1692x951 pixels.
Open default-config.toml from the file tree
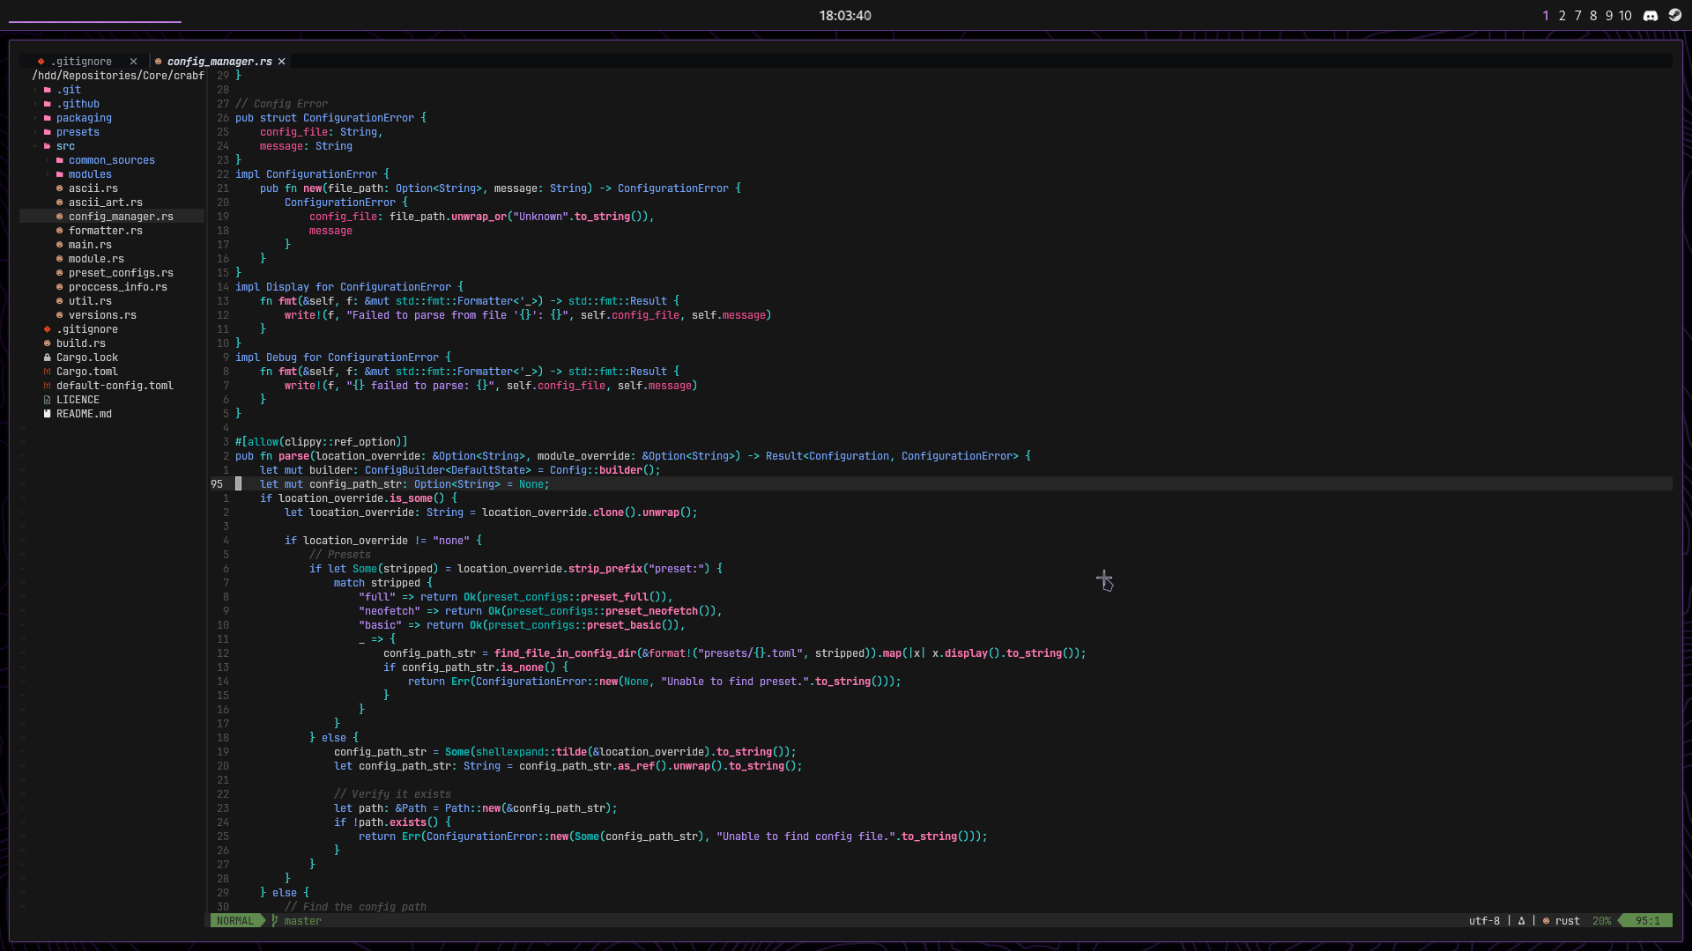point(115,386)
